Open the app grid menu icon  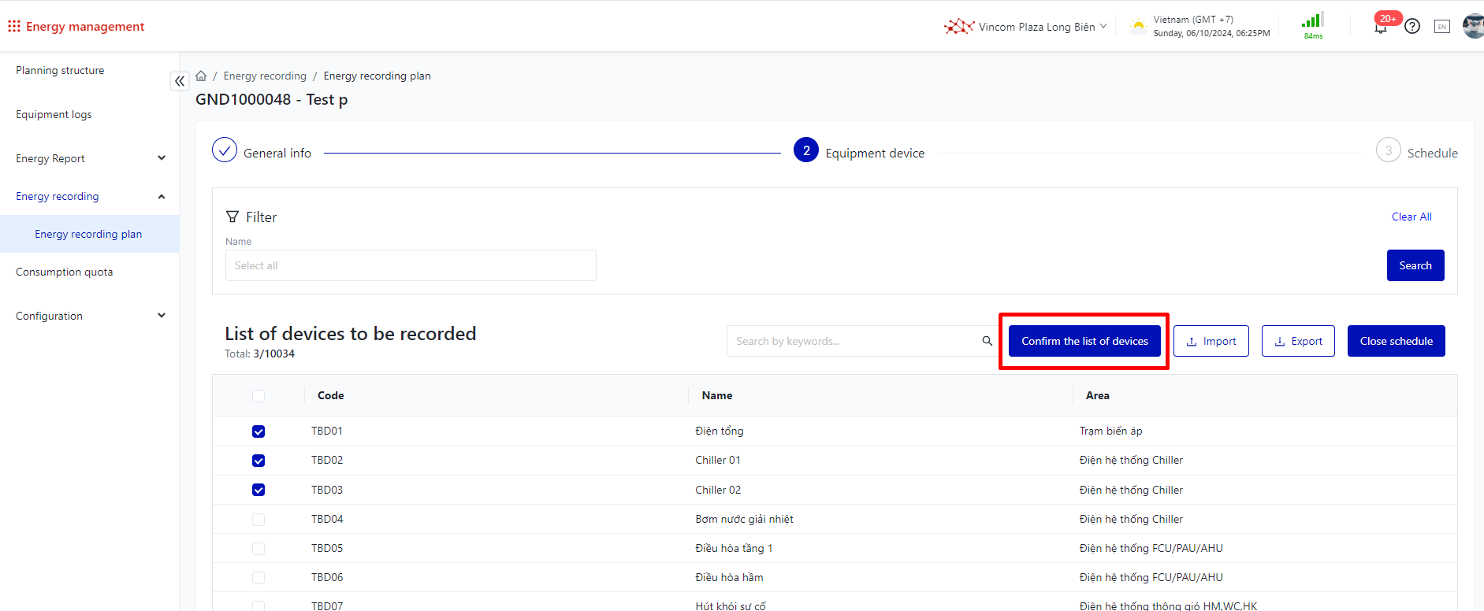pos(14,27)
